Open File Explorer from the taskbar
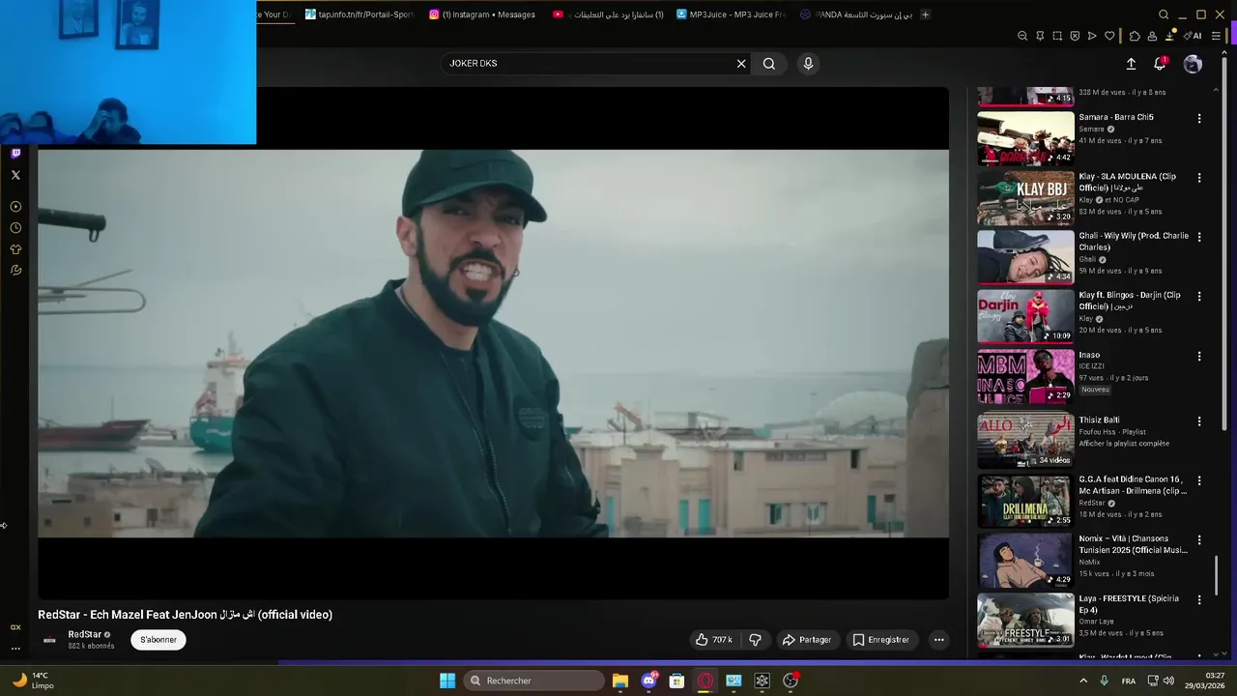 620,681
